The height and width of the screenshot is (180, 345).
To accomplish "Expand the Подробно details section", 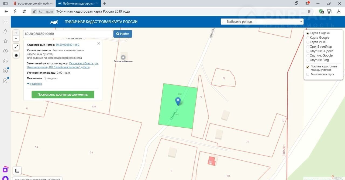I will click(34, 84).
